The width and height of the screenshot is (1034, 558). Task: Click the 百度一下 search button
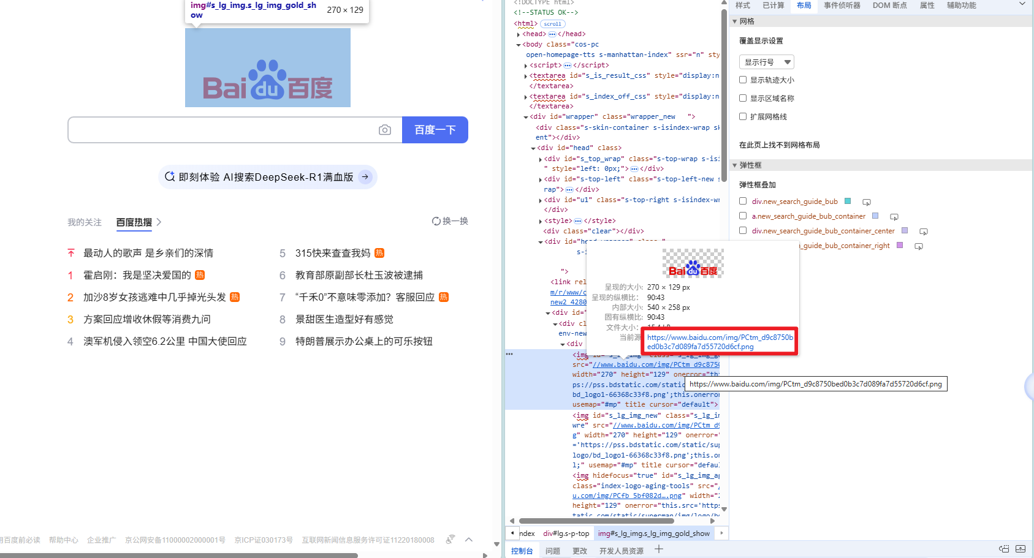click(435, 130)
